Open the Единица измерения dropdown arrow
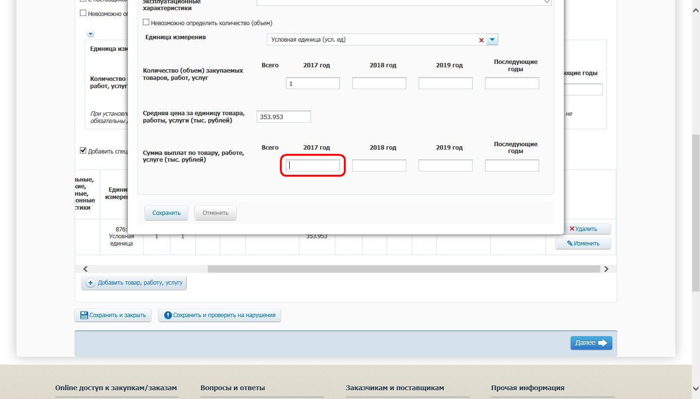700x399 pixels. click(x=492, y=40)
